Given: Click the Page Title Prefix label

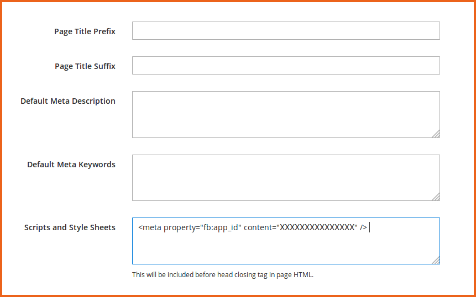Looking at the screenshot, I should 85,31.
